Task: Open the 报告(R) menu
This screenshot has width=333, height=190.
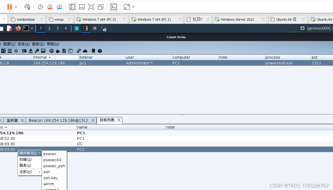Action: [38, 44]
